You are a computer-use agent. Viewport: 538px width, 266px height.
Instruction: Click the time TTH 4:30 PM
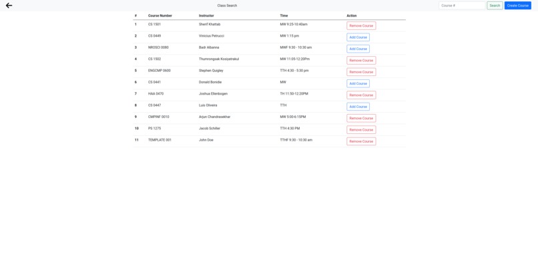290,129
